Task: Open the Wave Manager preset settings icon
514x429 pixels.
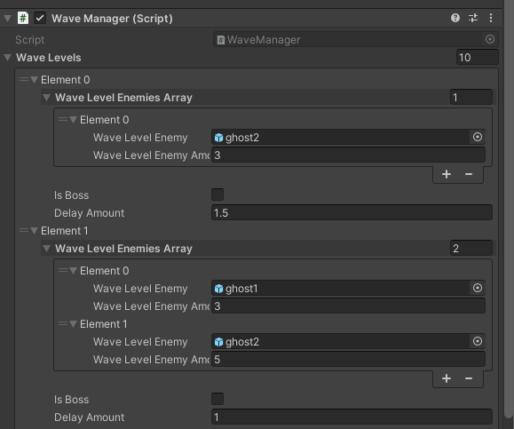Action: coord(473,18)
